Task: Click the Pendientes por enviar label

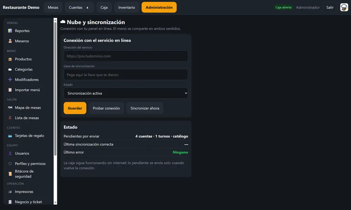Action: coord(81,136)
